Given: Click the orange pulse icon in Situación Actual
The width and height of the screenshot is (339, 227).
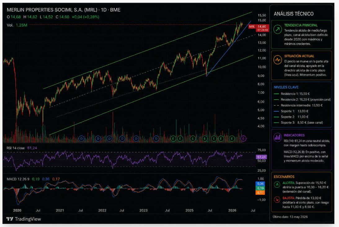Looking at the screenshot, I should click(278, 60).
